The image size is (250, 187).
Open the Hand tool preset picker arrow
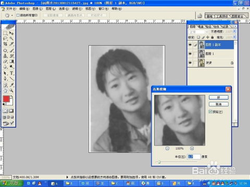click(12, 16)
